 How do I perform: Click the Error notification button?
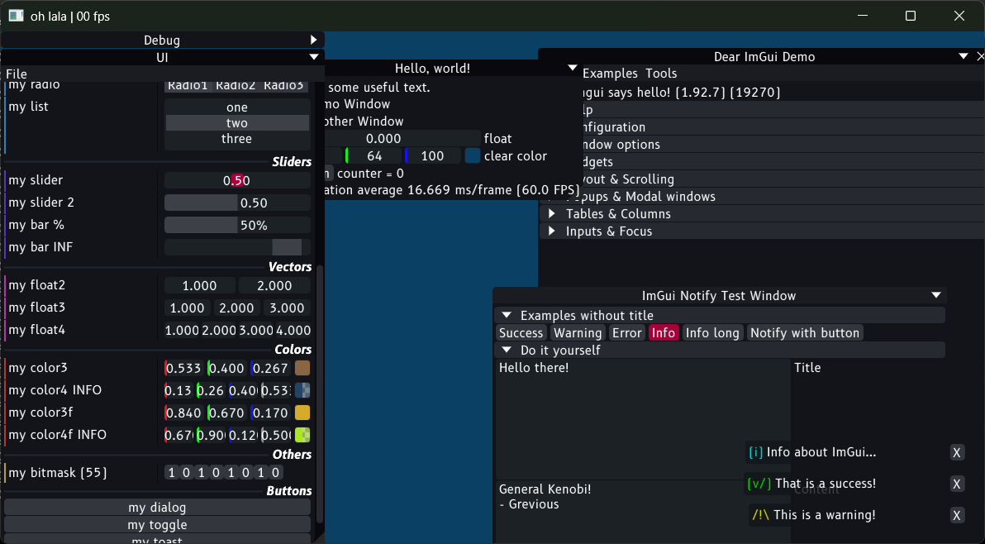pos(627,333)
